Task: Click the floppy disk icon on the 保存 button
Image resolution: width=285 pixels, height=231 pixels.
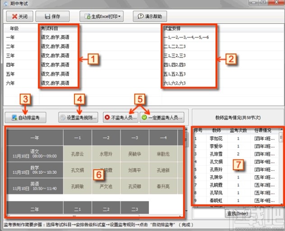Action: 47,17
